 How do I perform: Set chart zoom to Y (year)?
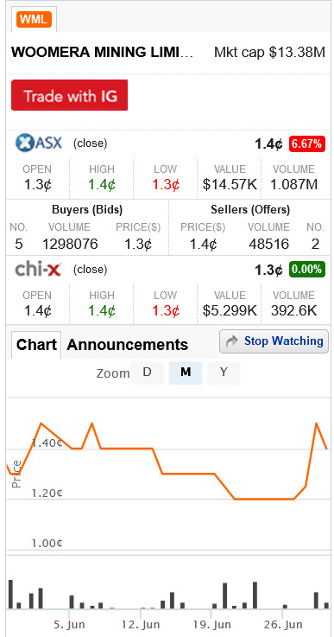click(224, 373)
